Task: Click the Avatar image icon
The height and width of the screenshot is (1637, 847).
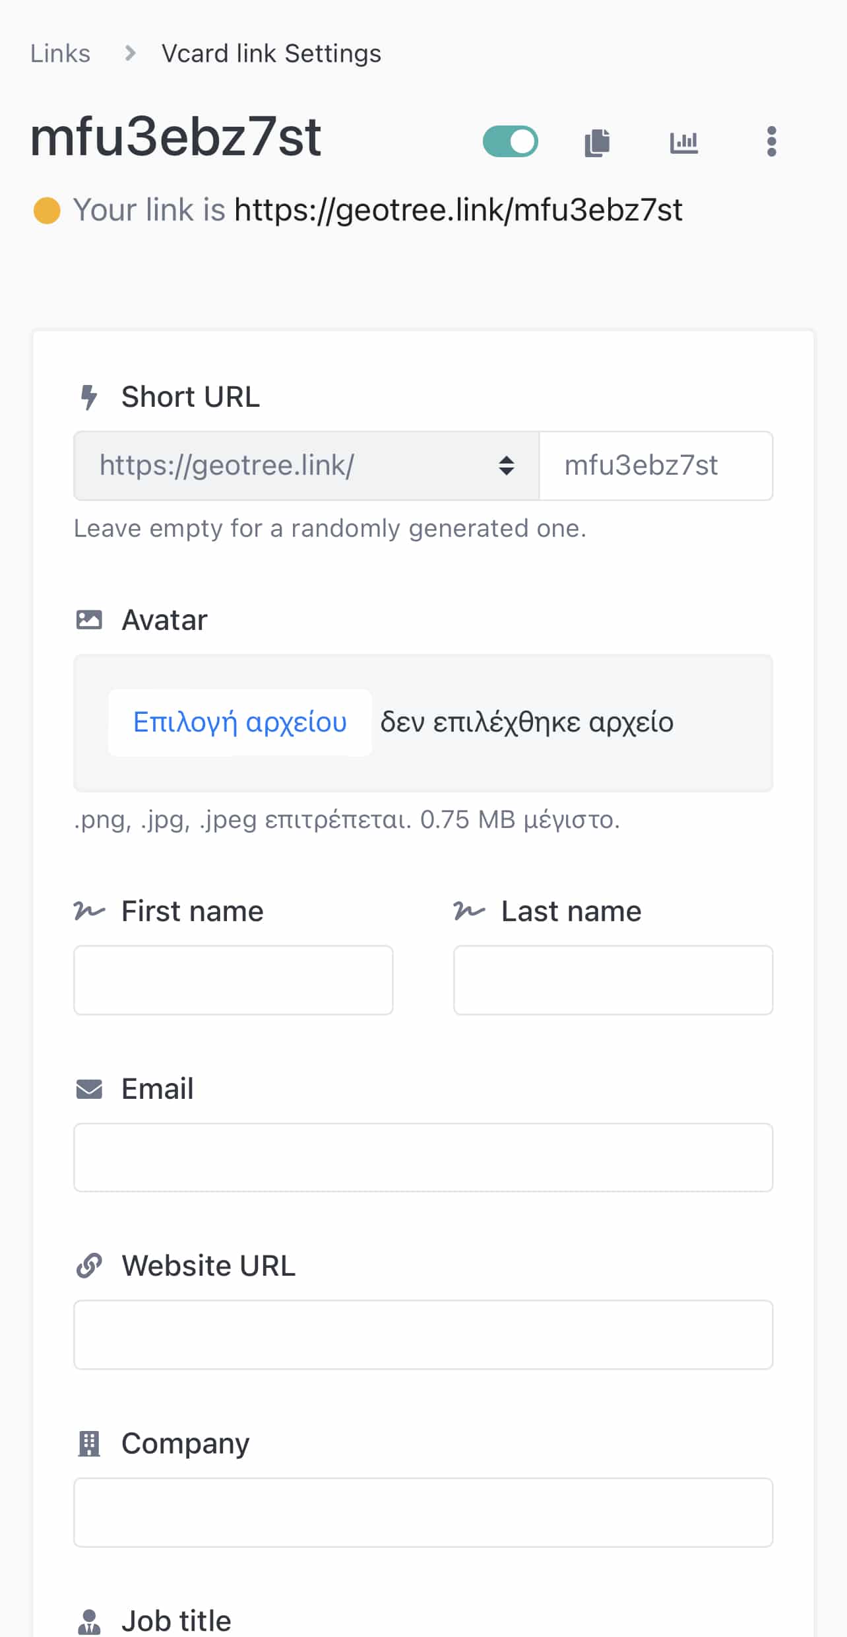Action: point(89,620)
